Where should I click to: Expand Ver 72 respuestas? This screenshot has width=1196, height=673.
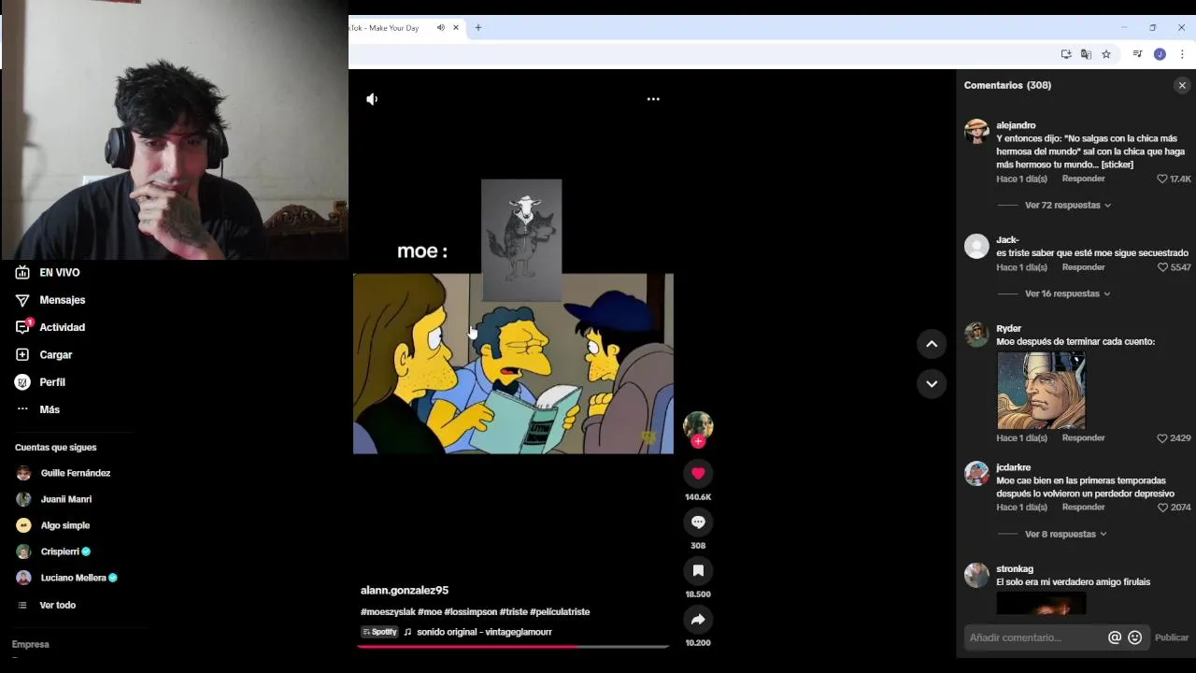[1067, 205]
